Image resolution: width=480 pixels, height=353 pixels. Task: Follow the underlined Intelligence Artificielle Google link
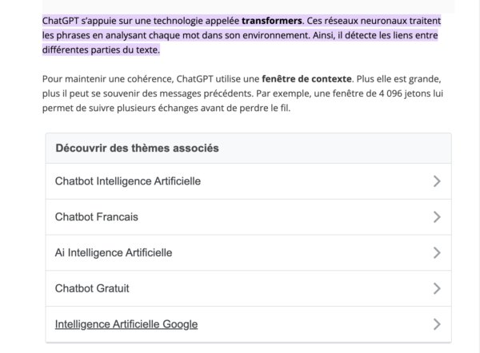click(x=126, y=324)
